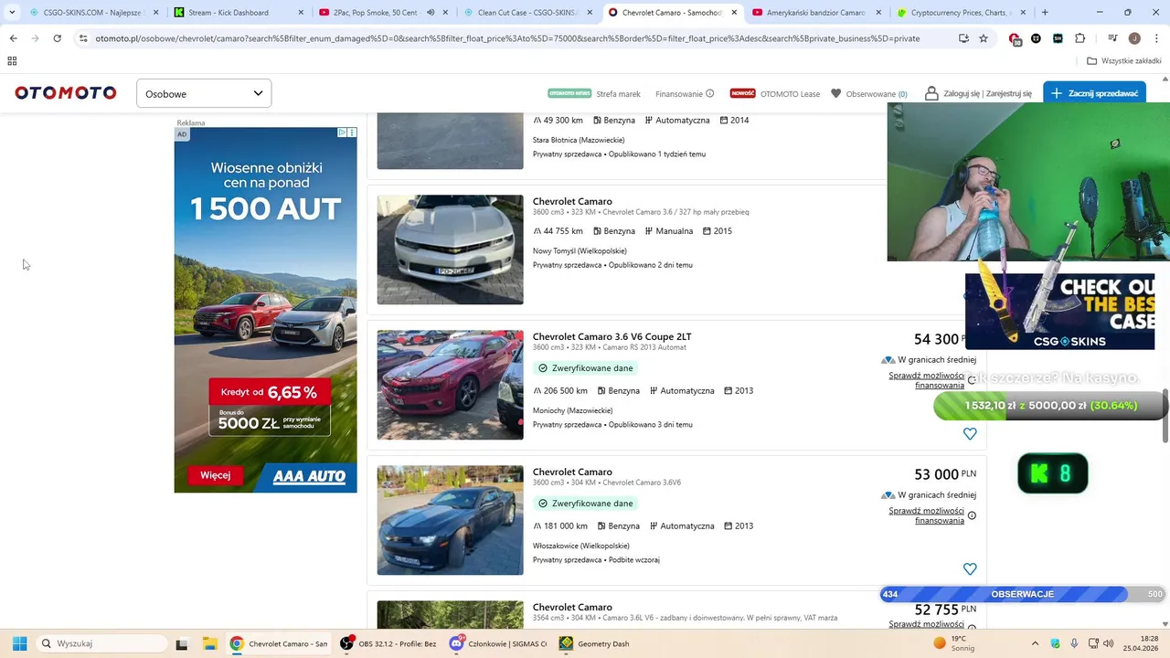Open the media control icon in Chrome toolbar
Viewport: 1170px width, 658px height.
pos(1112,38)
